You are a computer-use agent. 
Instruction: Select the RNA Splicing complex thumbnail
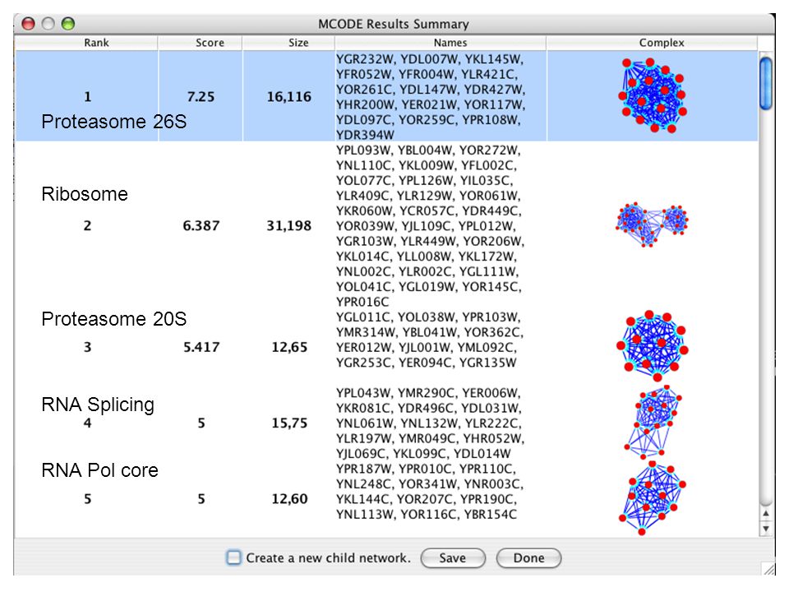click(x=653, y=422)
